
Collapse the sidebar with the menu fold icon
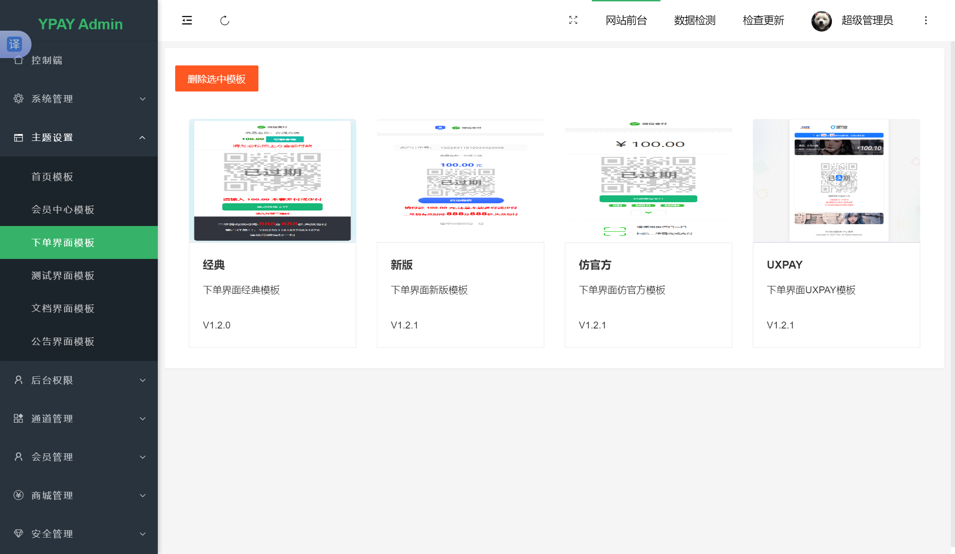click(x=187, y=20)
